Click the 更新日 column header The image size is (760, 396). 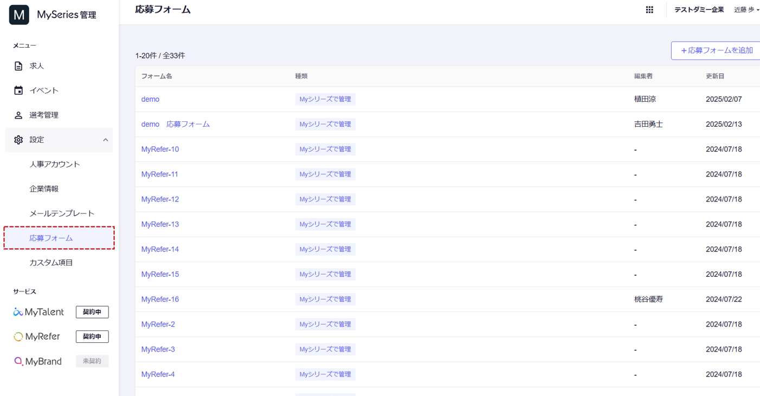pyautogui.click(x=715, y=76)
